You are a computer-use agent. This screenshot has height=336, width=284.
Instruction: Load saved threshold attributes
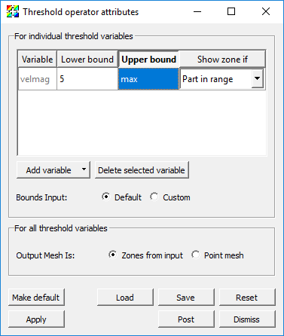[x=125, y=298]
